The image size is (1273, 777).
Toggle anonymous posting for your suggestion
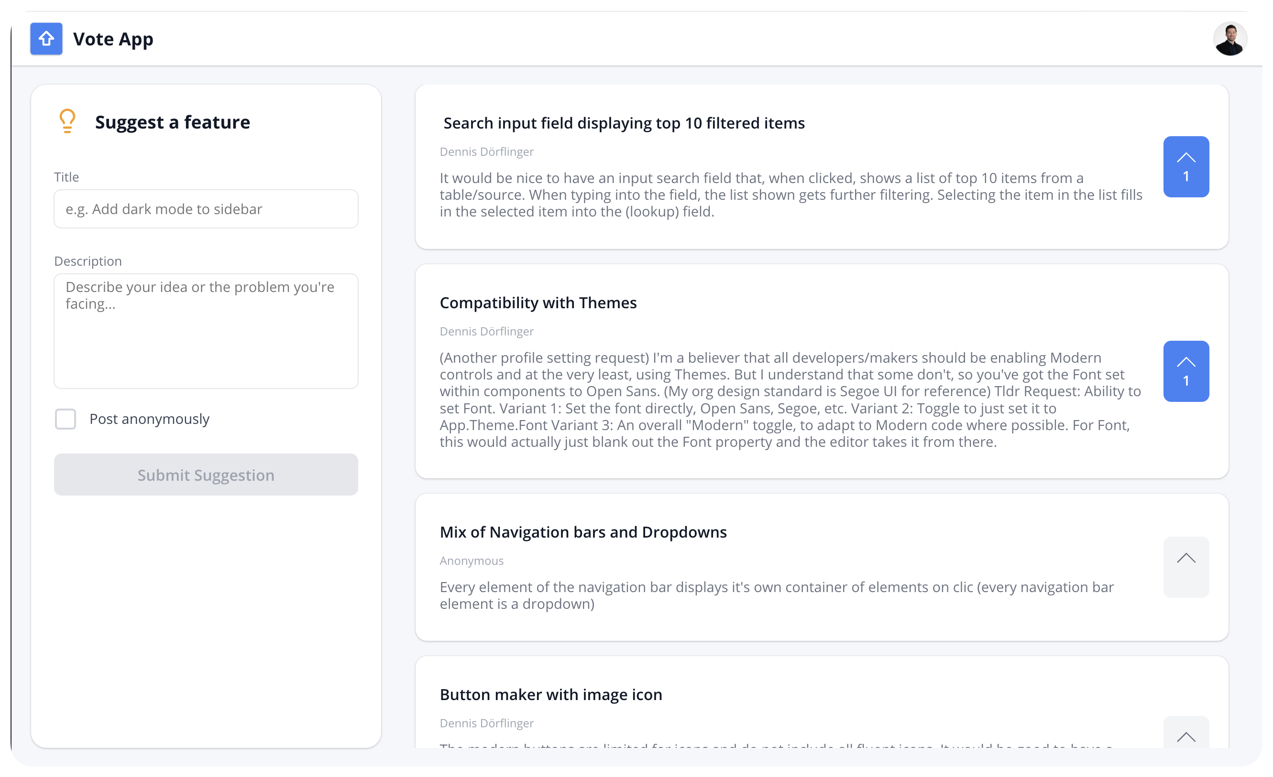(66, 419)
